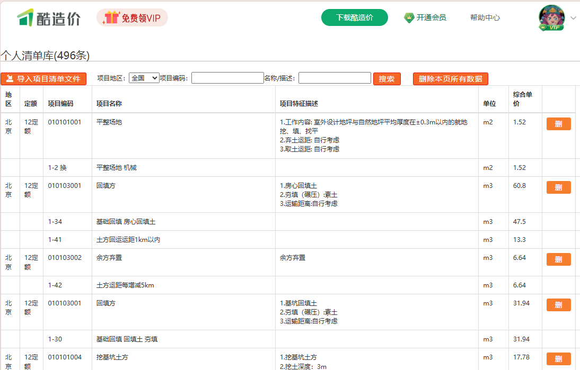Click the 酷造价 logo
The width and height of the screenshot is (580, 370).
click(x=49, y=18)
